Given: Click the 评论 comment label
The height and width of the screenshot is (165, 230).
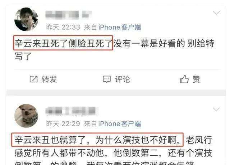Looking at the screenshot, I should click(x=122, y=79).
